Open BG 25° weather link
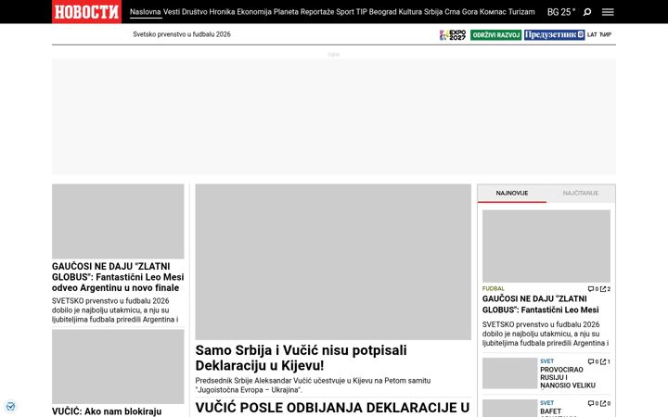Image resolution: width=668 pixels, height=417 pixels. tap(561, 12)
